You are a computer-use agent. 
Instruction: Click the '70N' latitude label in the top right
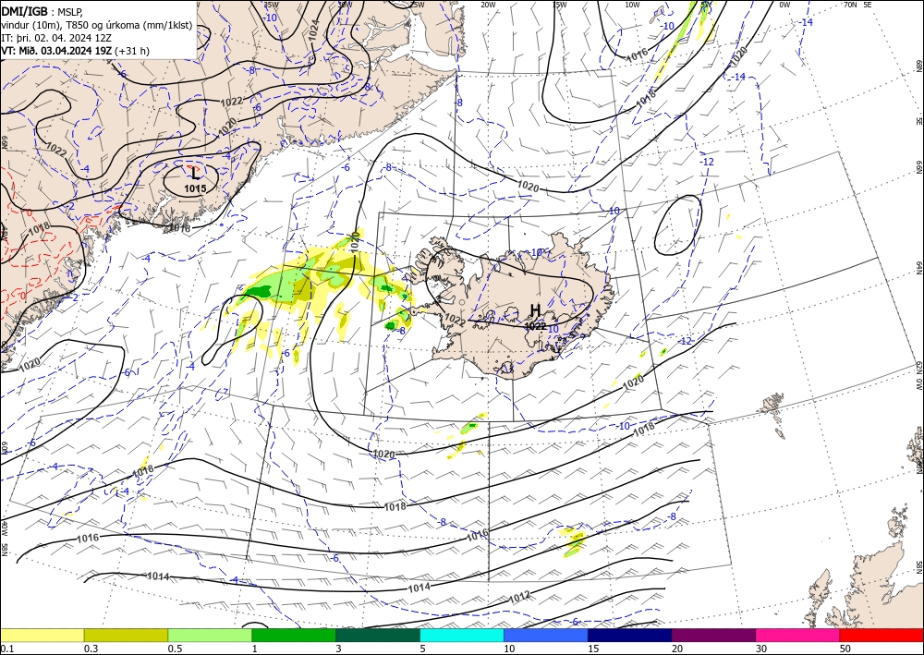850,5
